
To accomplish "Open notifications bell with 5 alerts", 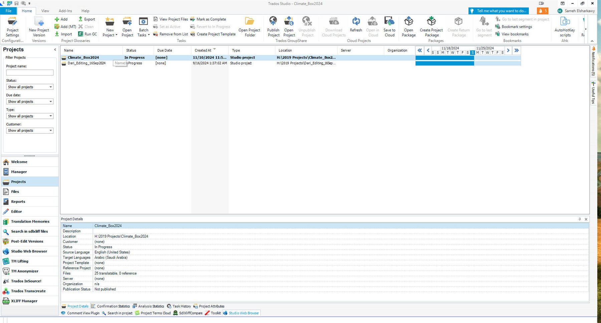I will [543, 11].
